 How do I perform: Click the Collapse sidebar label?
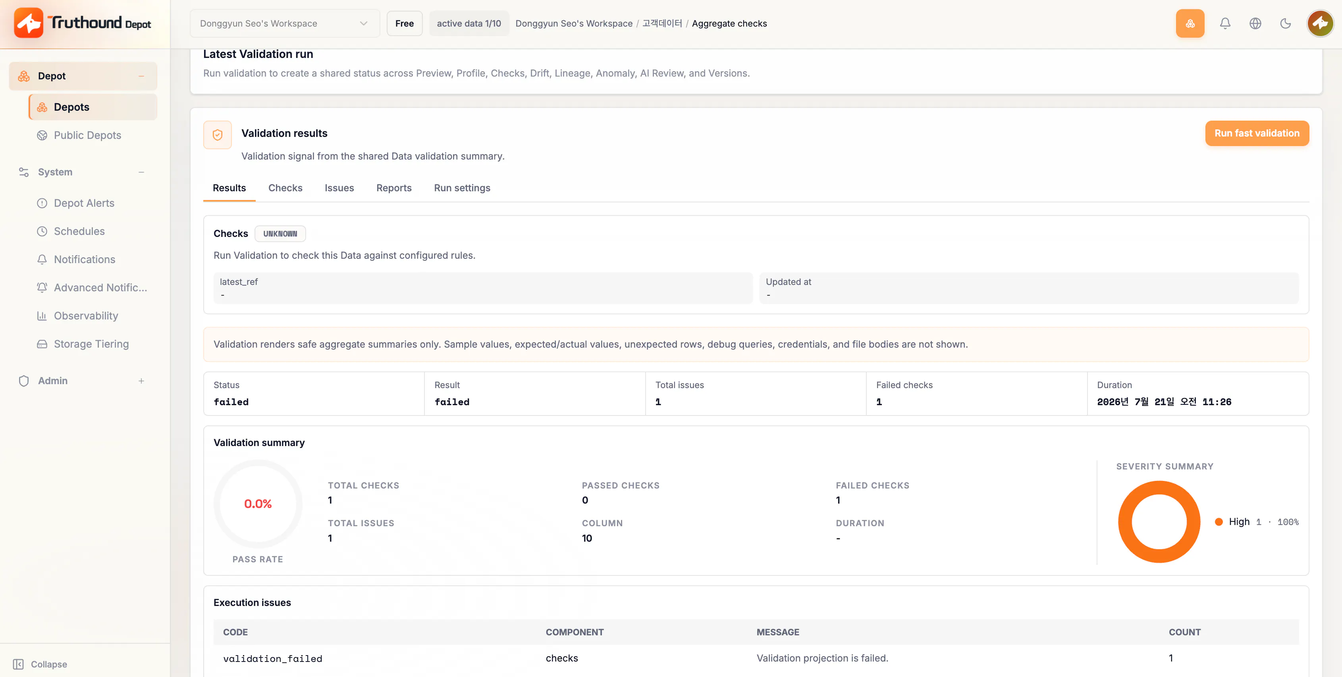pyautogui.click(x=49, y=664)
